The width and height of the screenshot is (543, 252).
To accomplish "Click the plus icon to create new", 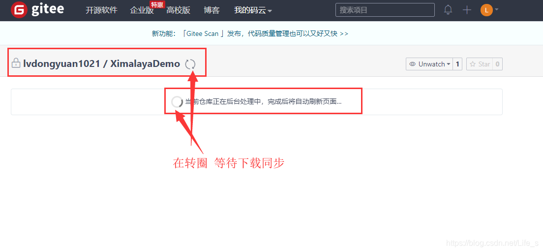I will [x=467, y=10].
